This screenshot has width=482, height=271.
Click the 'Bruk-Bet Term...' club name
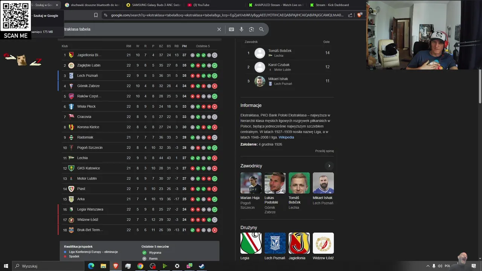coord(90,230)
